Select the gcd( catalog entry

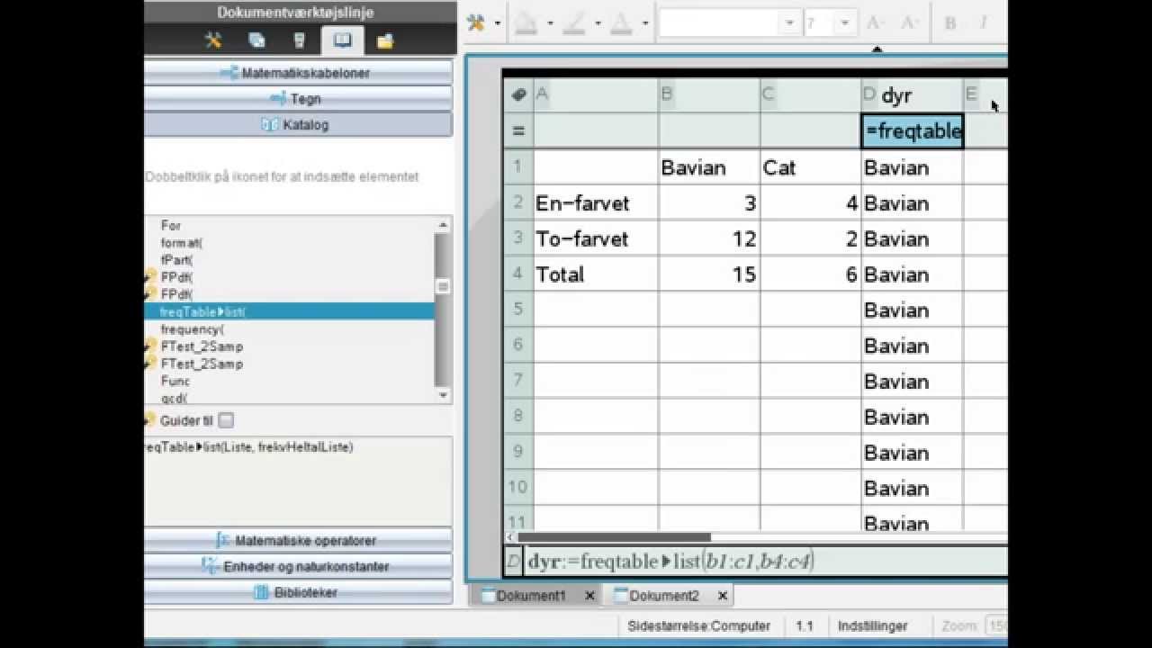coord(175,398)
